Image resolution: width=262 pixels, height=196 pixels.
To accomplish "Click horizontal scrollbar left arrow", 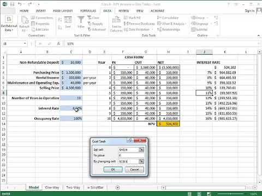I will [x=164, y=188].
